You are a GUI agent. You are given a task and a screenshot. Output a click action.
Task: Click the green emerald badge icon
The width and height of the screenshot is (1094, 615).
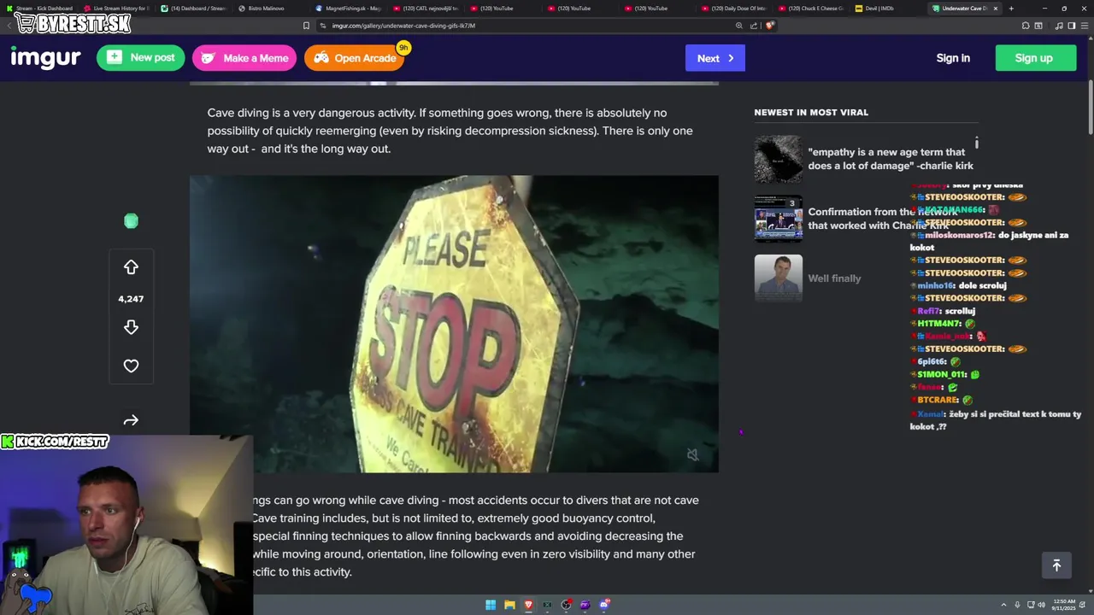[x=131, y=221]
